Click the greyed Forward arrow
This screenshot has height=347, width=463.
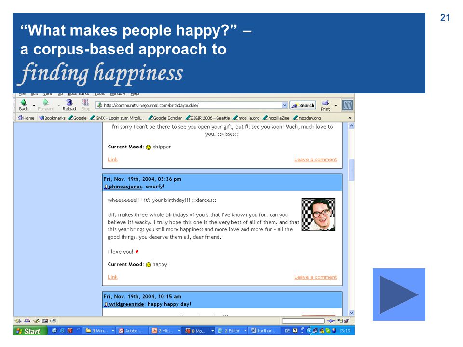[x=46, y=105]
